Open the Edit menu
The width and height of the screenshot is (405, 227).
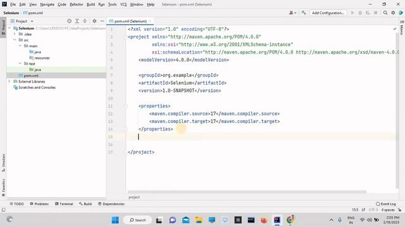click(x=23, y=4)
